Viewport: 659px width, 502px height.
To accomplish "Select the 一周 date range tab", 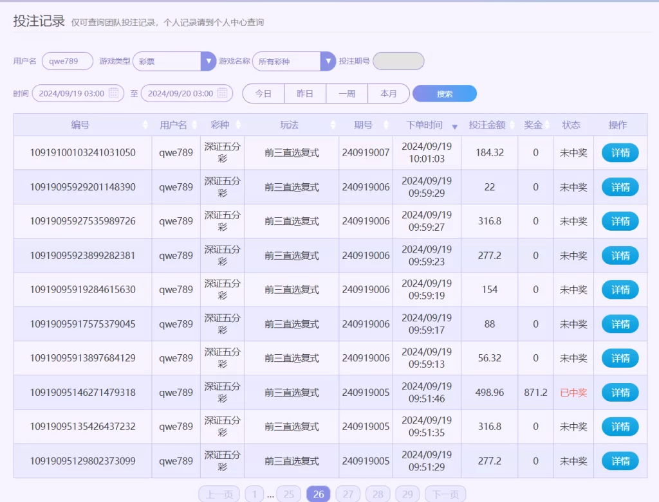I will [x=347, y=93].
